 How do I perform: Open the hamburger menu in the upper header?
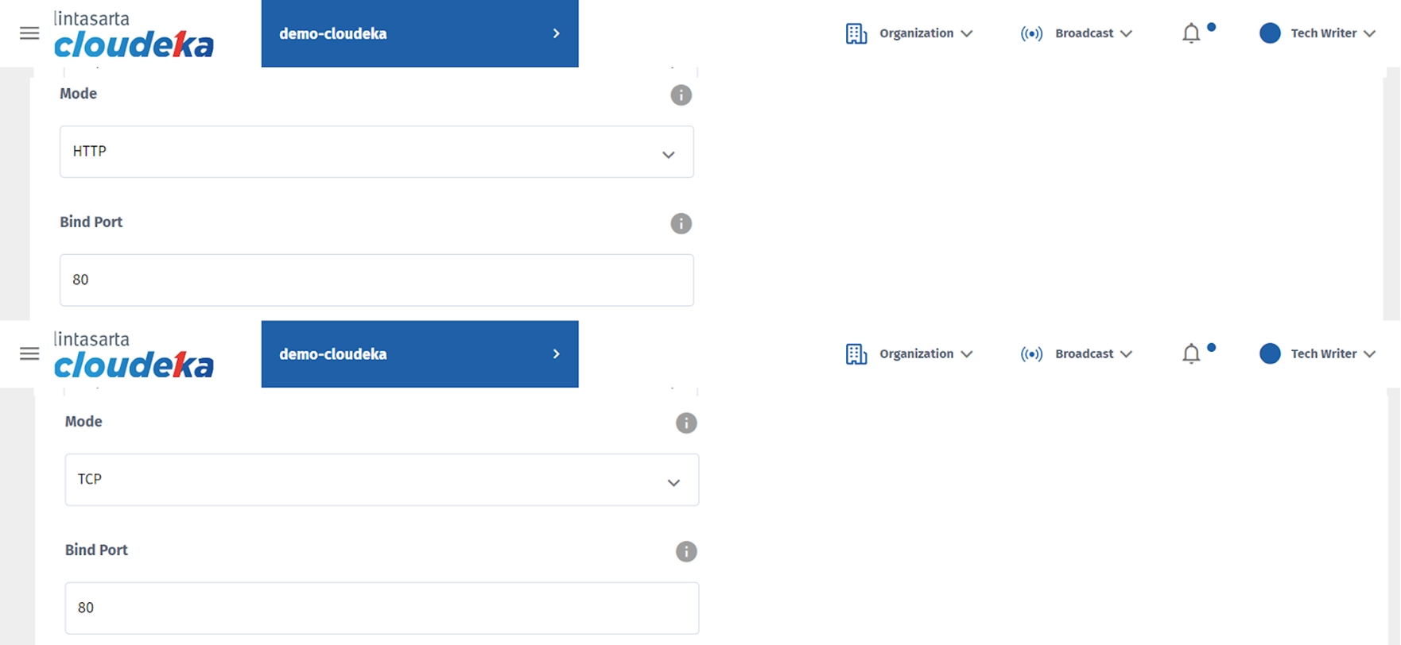click(x=29, y=33)
